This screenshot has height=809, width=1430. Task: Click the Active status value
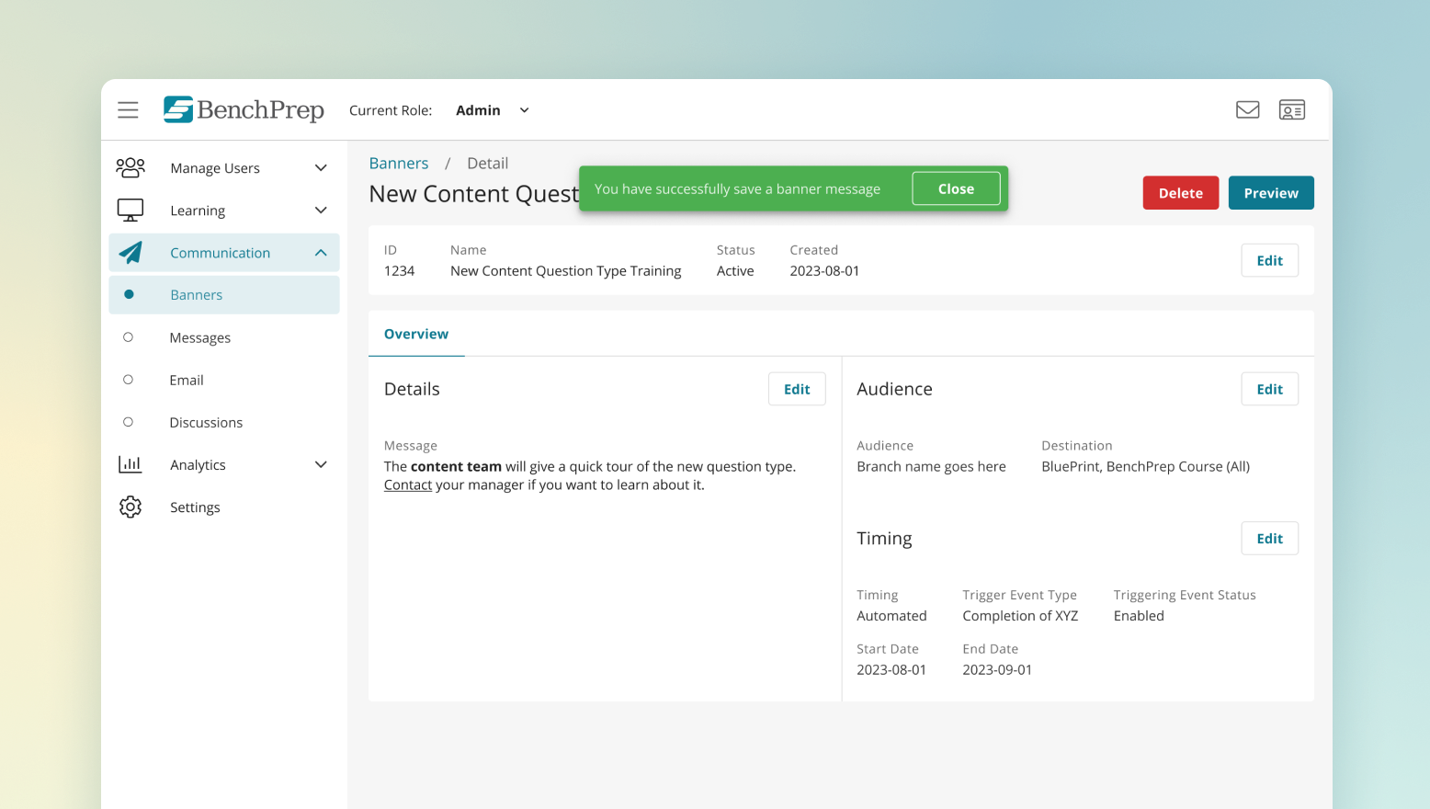coord(735,270)
